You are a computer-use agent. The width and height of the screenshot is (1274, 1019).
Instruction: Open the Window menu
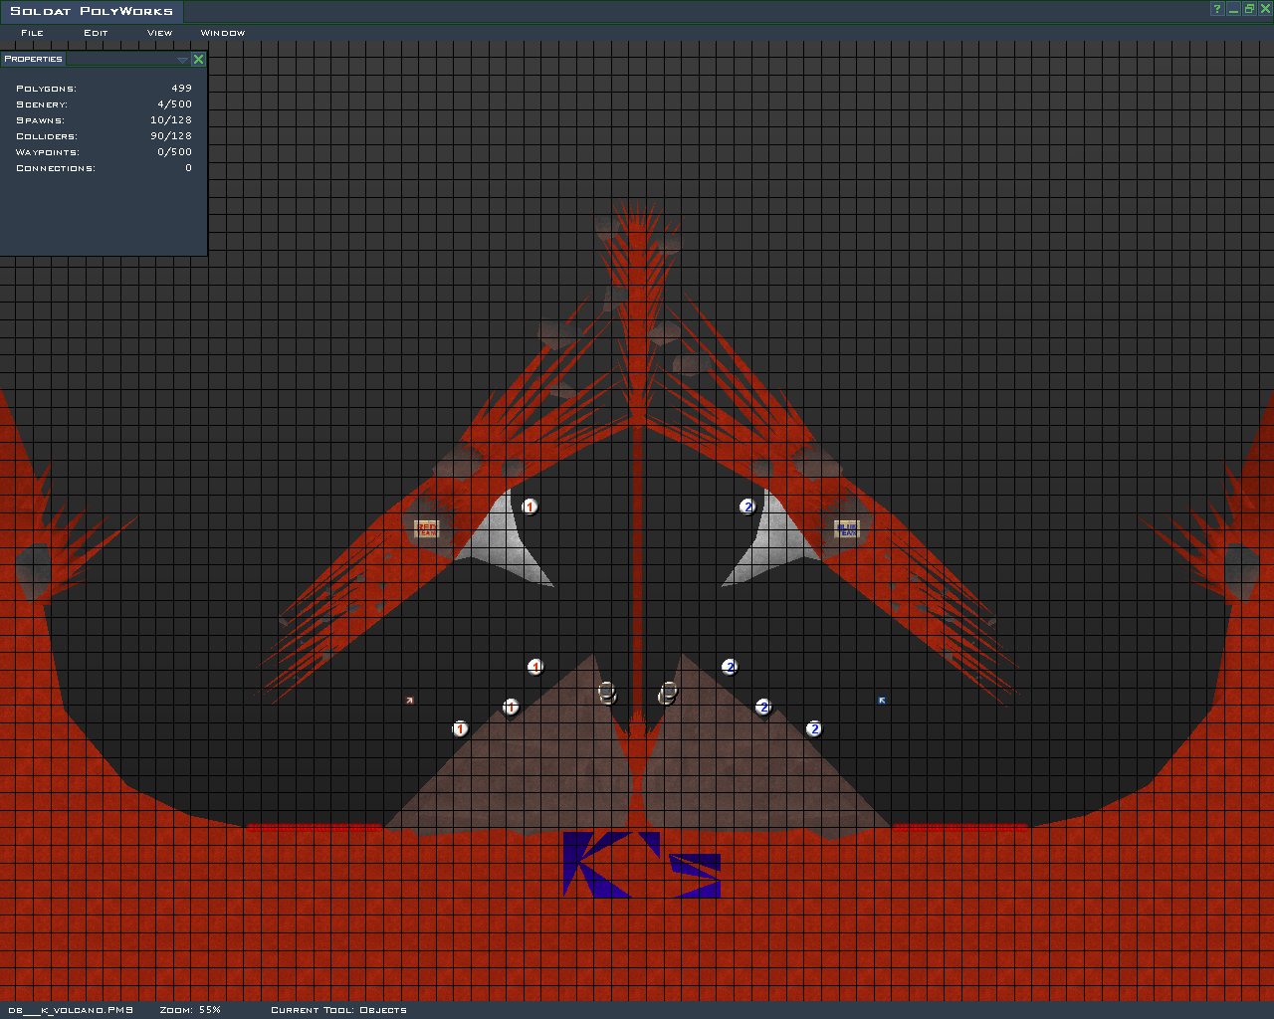(222, 33)
